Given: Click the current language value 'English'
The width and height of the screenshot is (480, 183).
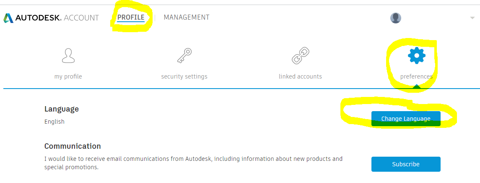Looking at the screenshot, I should [x=54, y=122].
